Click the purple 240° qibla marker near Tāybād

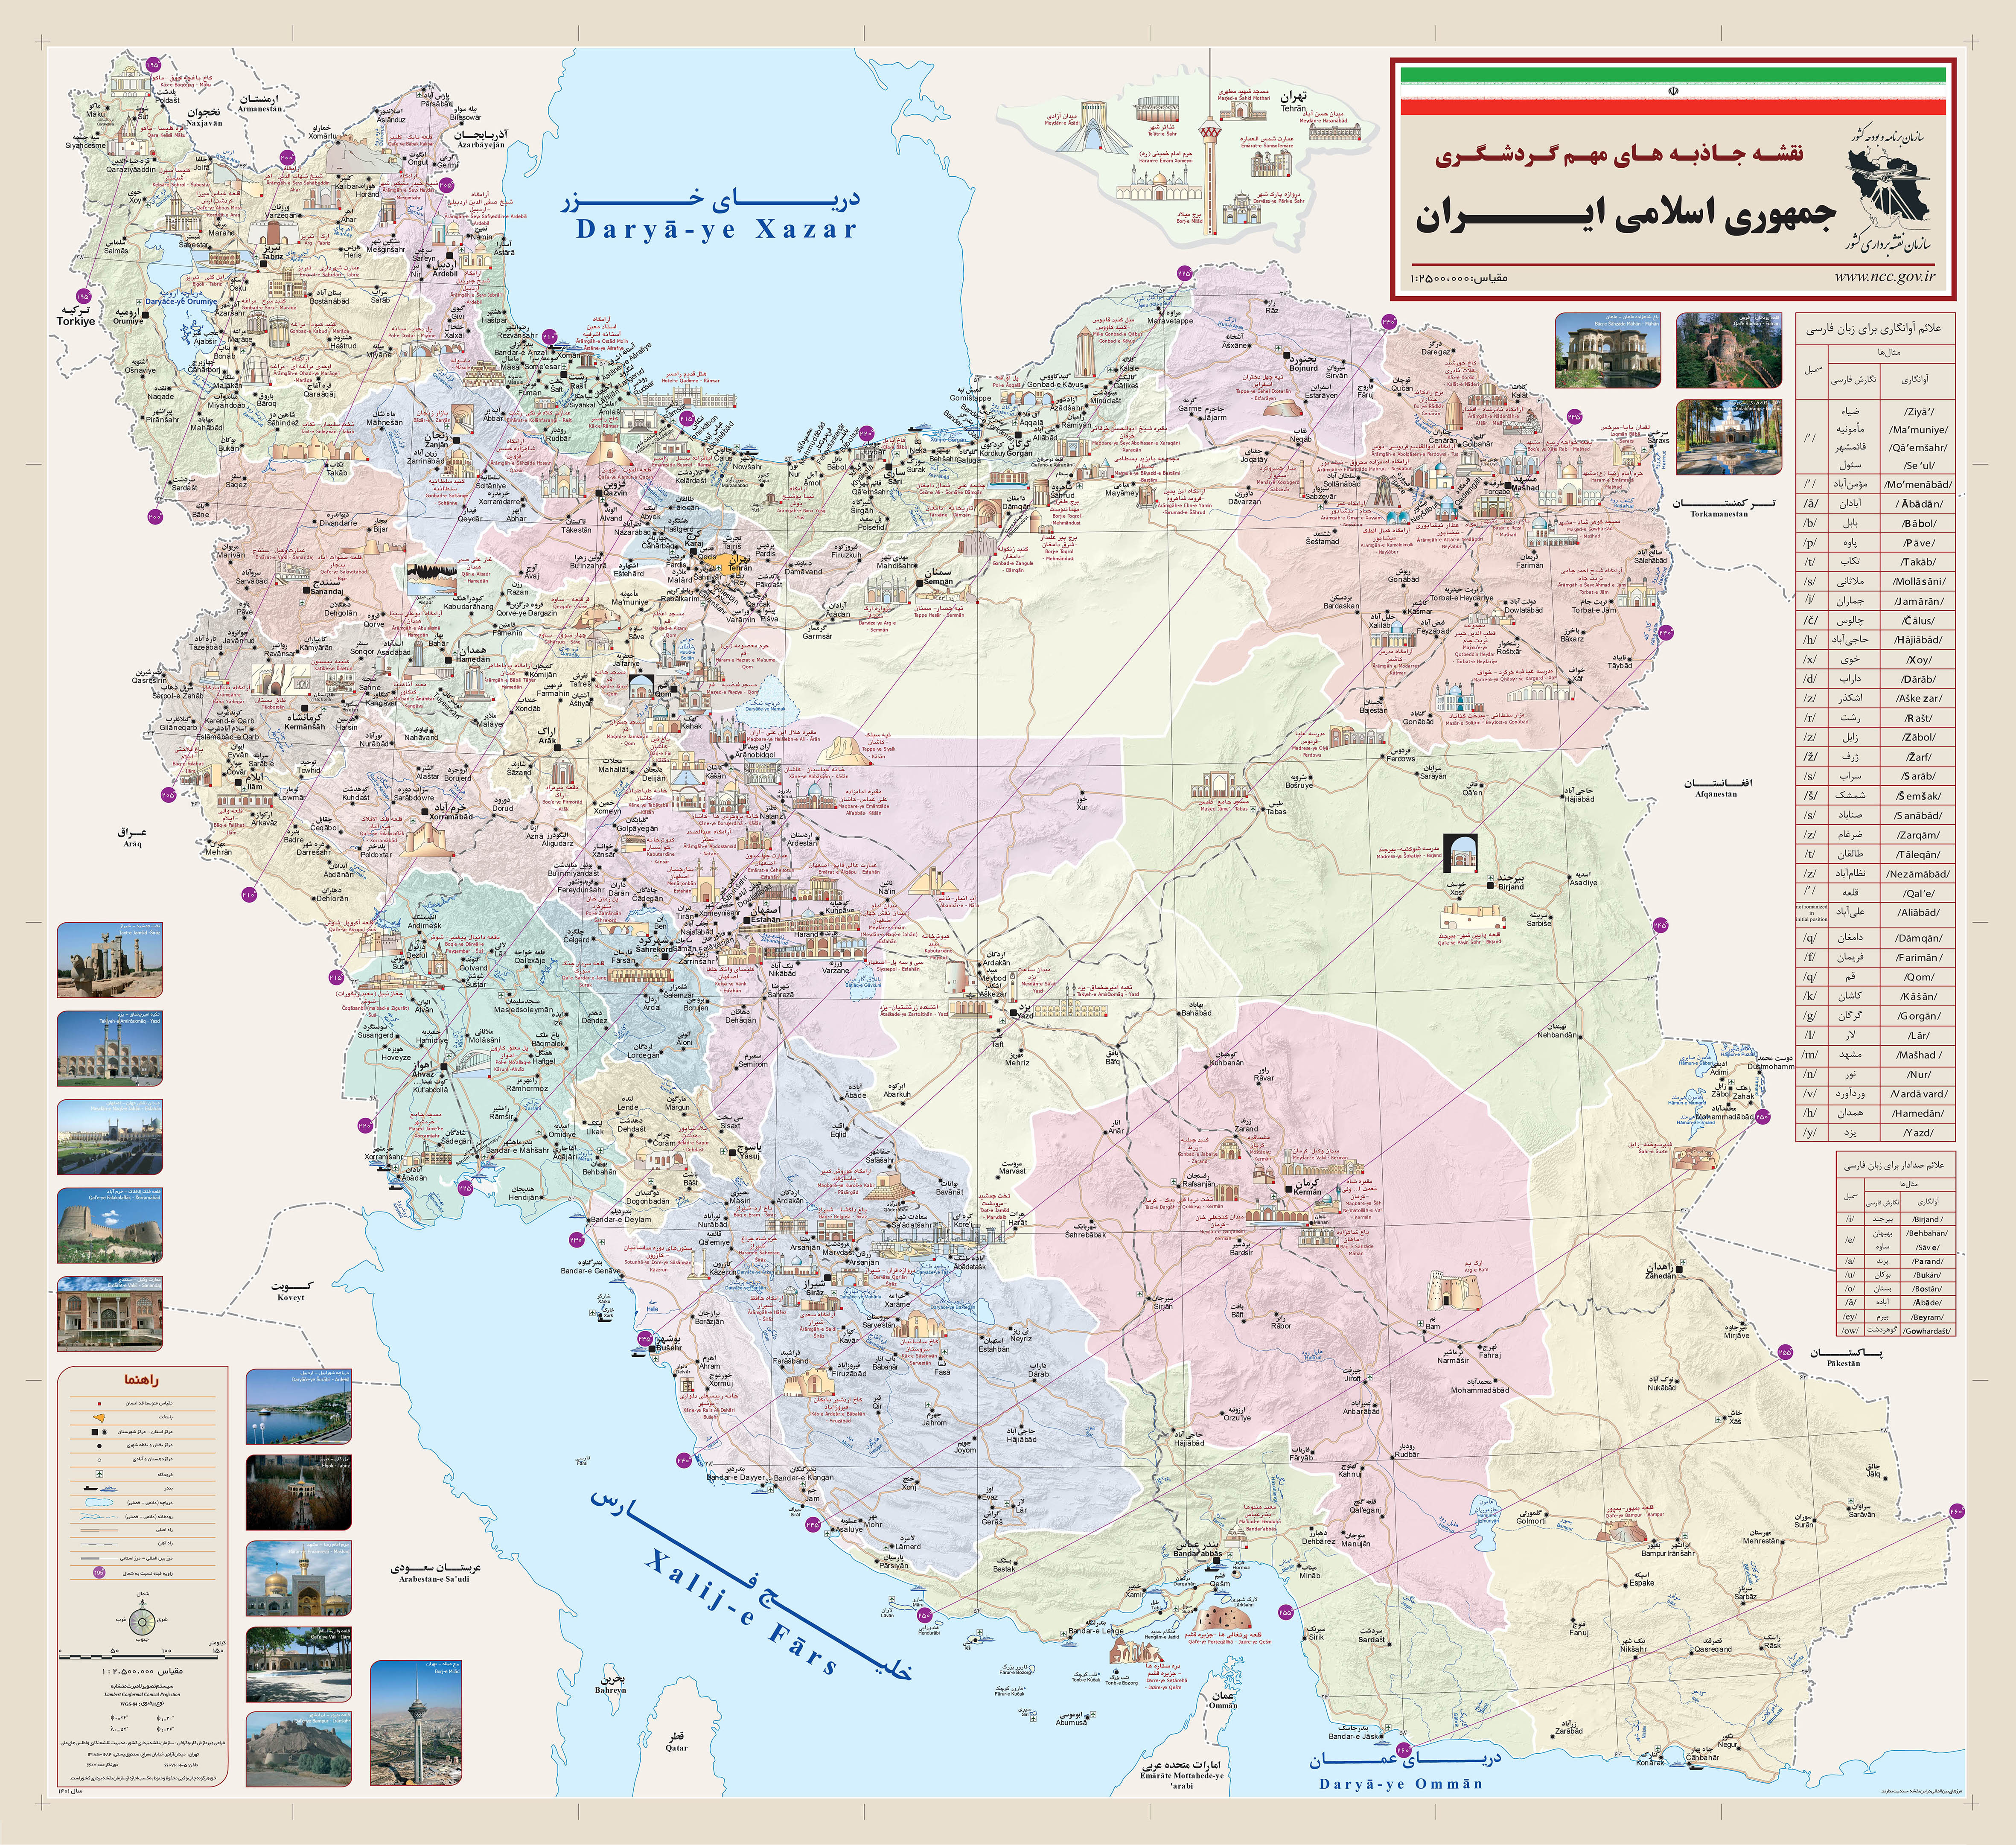pyautogui.click(x=1666, y=633)
